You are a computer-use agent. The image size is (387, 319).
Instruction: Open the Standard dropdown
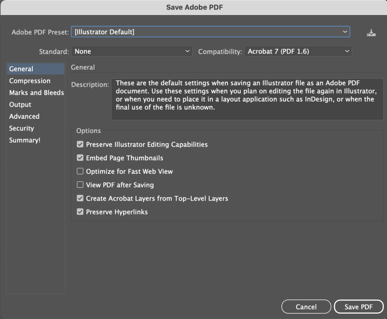click(132, 51)
